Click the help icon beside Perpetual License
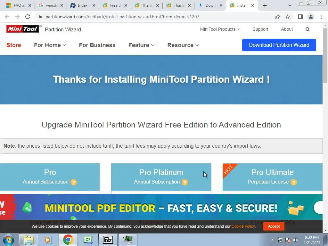The width and height of the screenshot is (328, 246). 294,182
